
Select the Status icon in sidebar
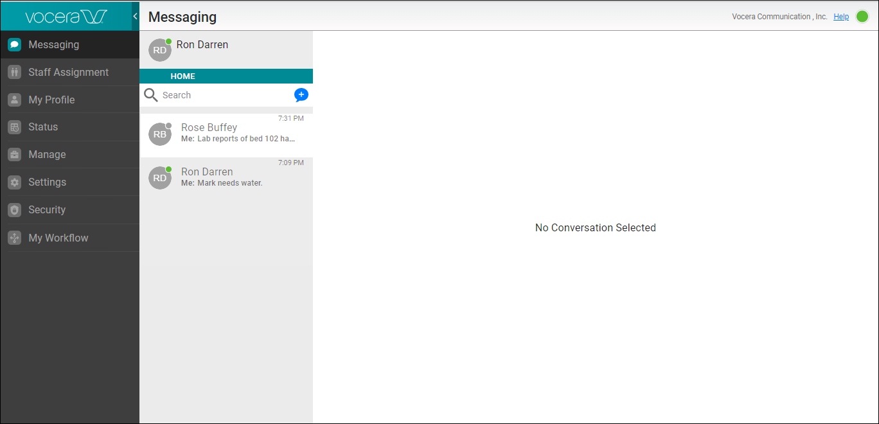pos(14,127)
